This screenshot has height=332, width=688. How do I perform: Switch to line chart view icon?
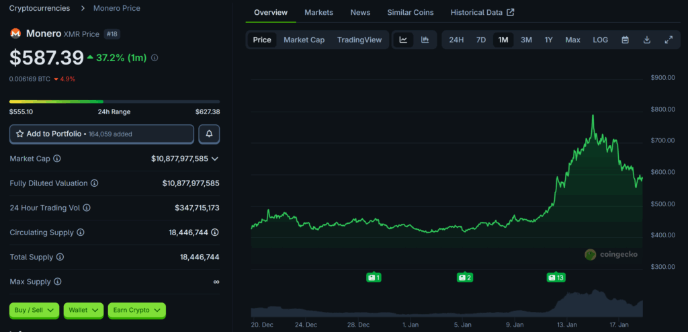[403, 40]
